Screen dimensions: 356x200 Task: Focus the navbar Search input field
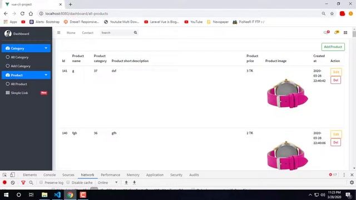pyautogui.click(x=117, y=33)
